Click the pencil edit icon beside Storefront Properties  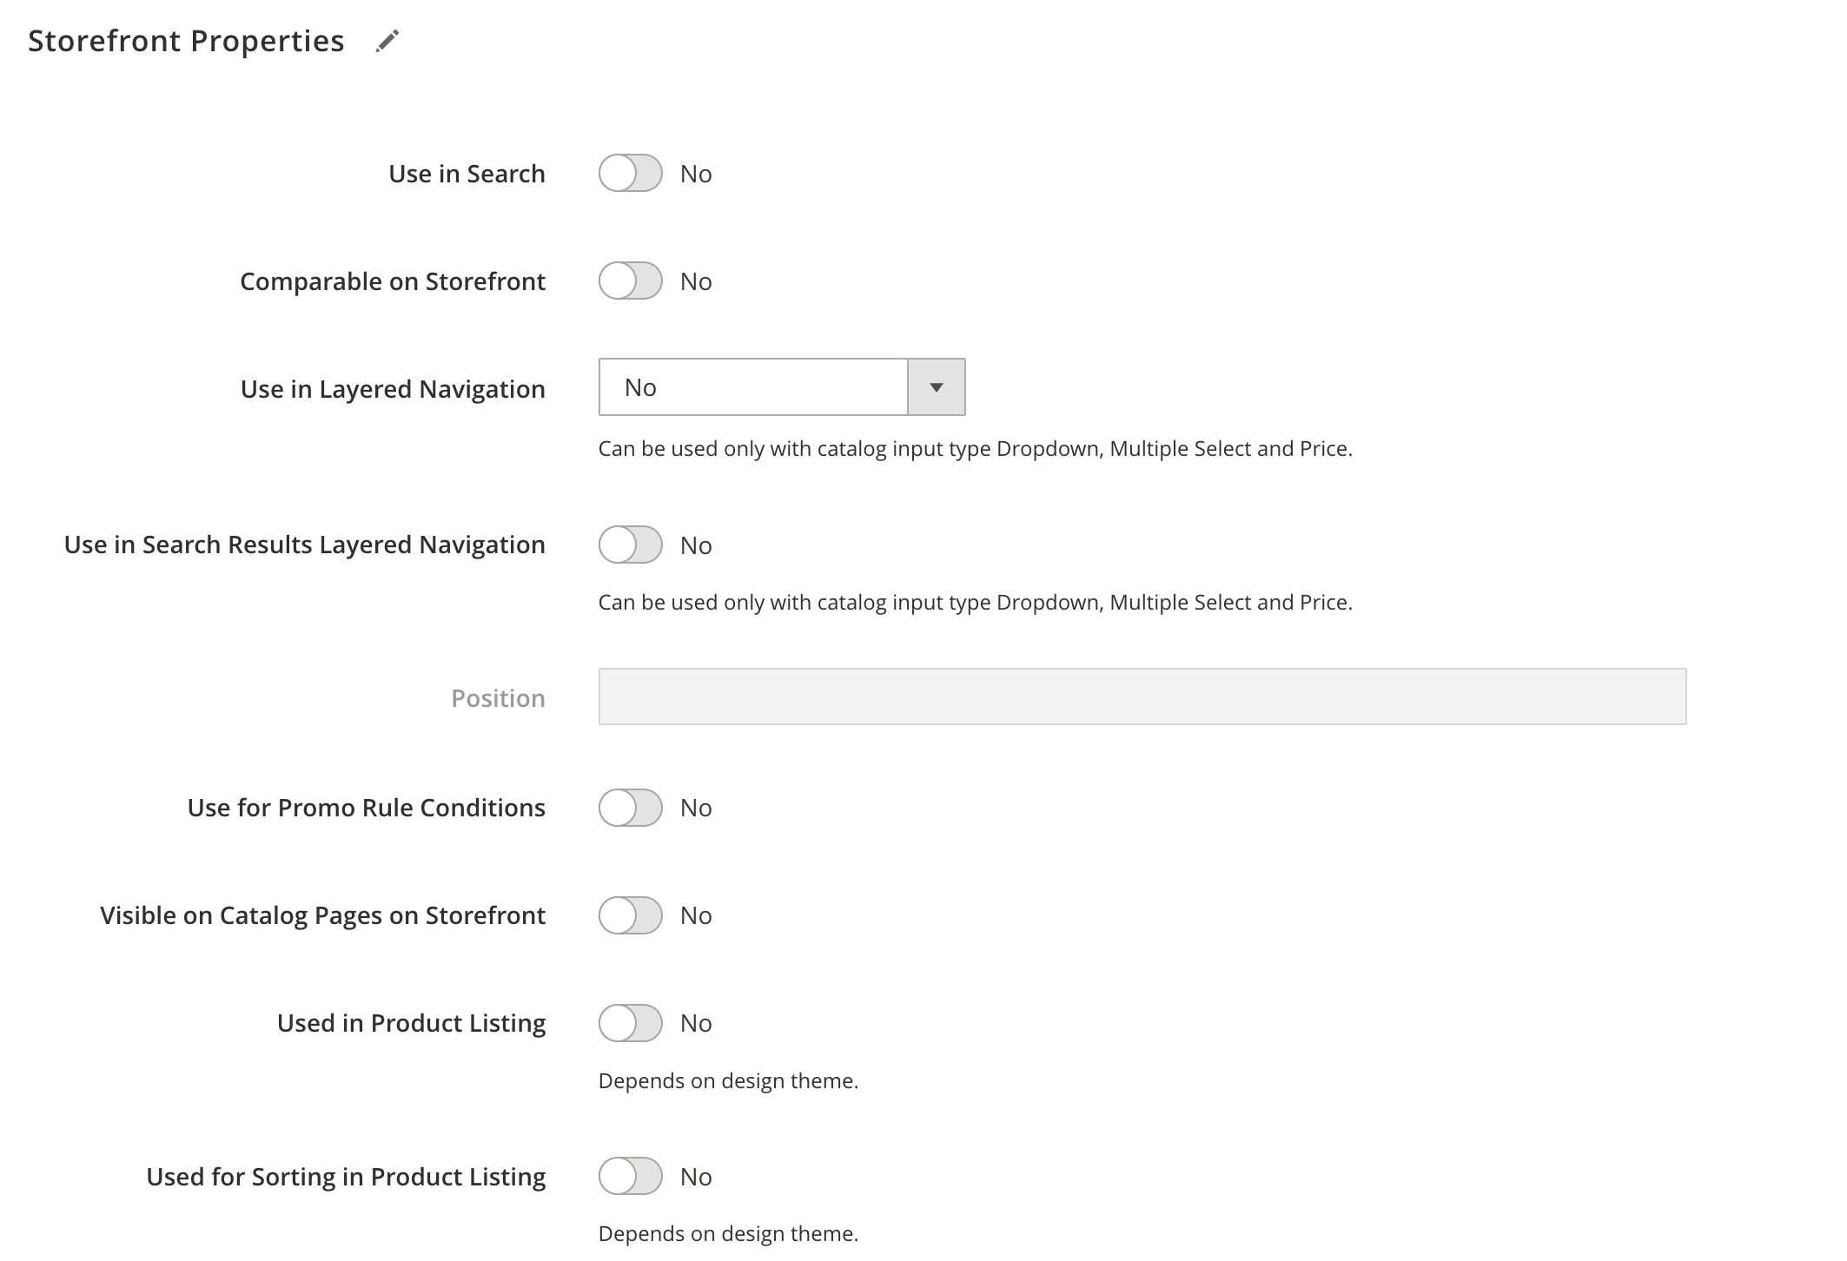(x=387, y=41)
